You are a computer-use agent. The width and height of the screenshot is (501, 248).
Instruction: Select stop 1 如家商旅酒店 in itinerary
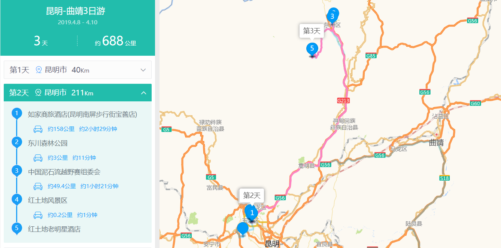pos(82,114)
